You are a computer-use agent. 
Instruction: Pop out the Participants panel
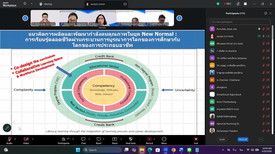pos(266,13)
